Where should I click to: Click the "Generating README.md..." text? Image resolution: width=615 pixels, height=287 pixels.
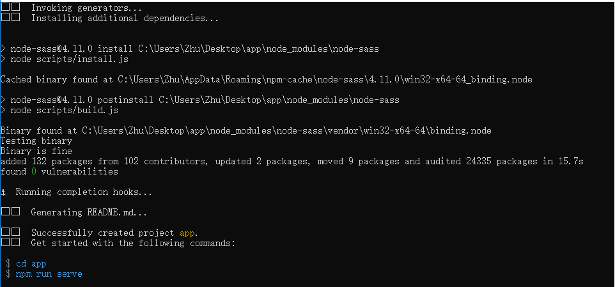pyautogui.click(x=89, y=212)
